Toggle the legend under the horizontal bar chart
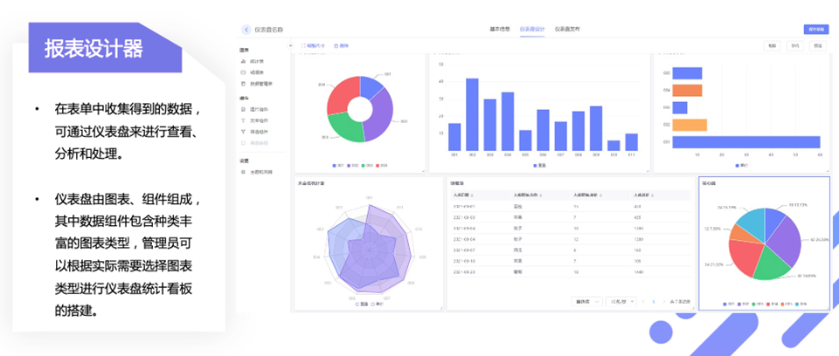The image size is (839, 356). (x=742, y=166)
